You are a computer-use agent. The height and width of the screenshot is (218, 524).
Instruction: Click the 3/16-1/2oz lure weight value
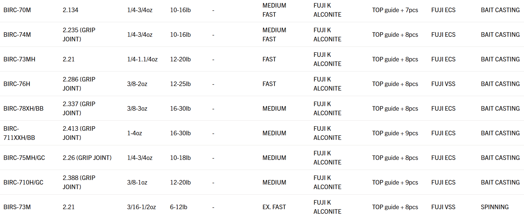point(141,207)
